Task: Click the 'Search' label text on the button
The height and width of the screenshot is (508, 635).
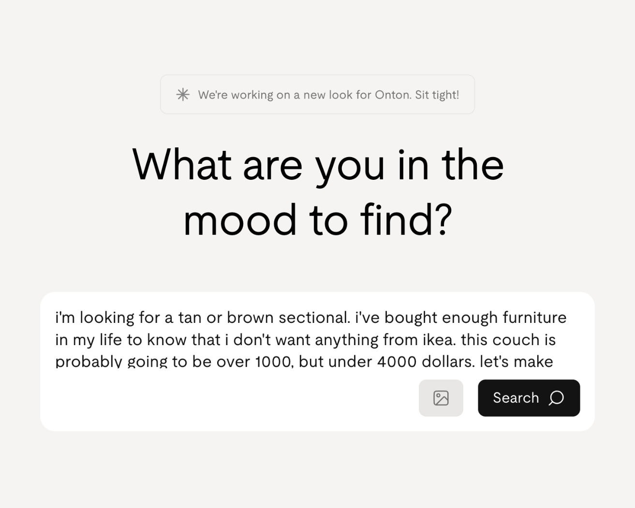Action: (x=516, y=398)
